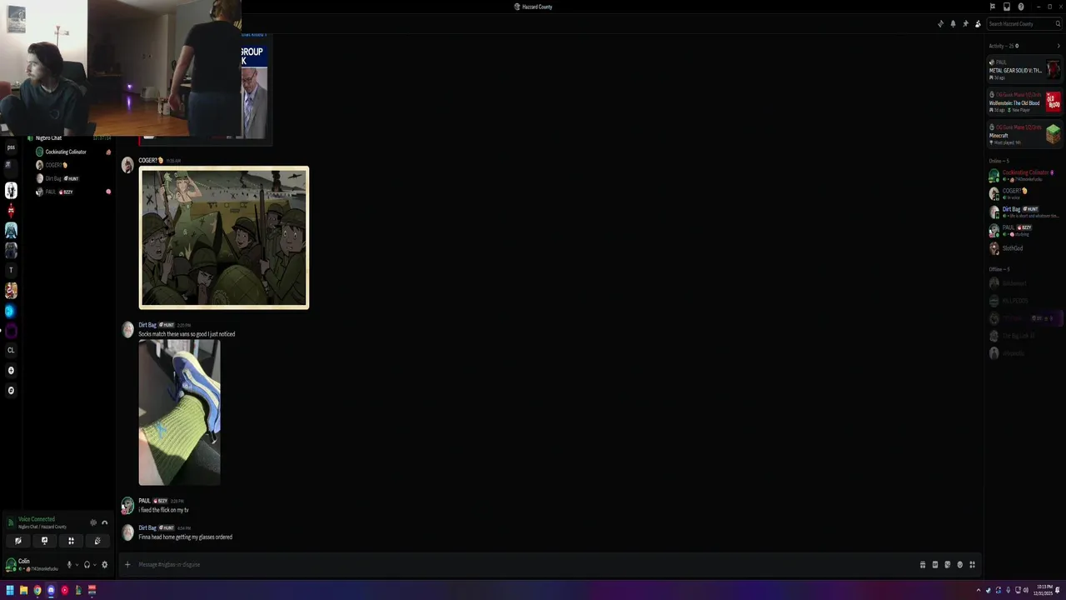Open taskbar clock and date
This screenshot has width=1066, height=600.
click(x=1044, y=591)
